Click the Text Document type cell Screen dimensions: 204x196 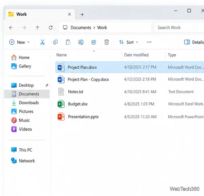181,92
